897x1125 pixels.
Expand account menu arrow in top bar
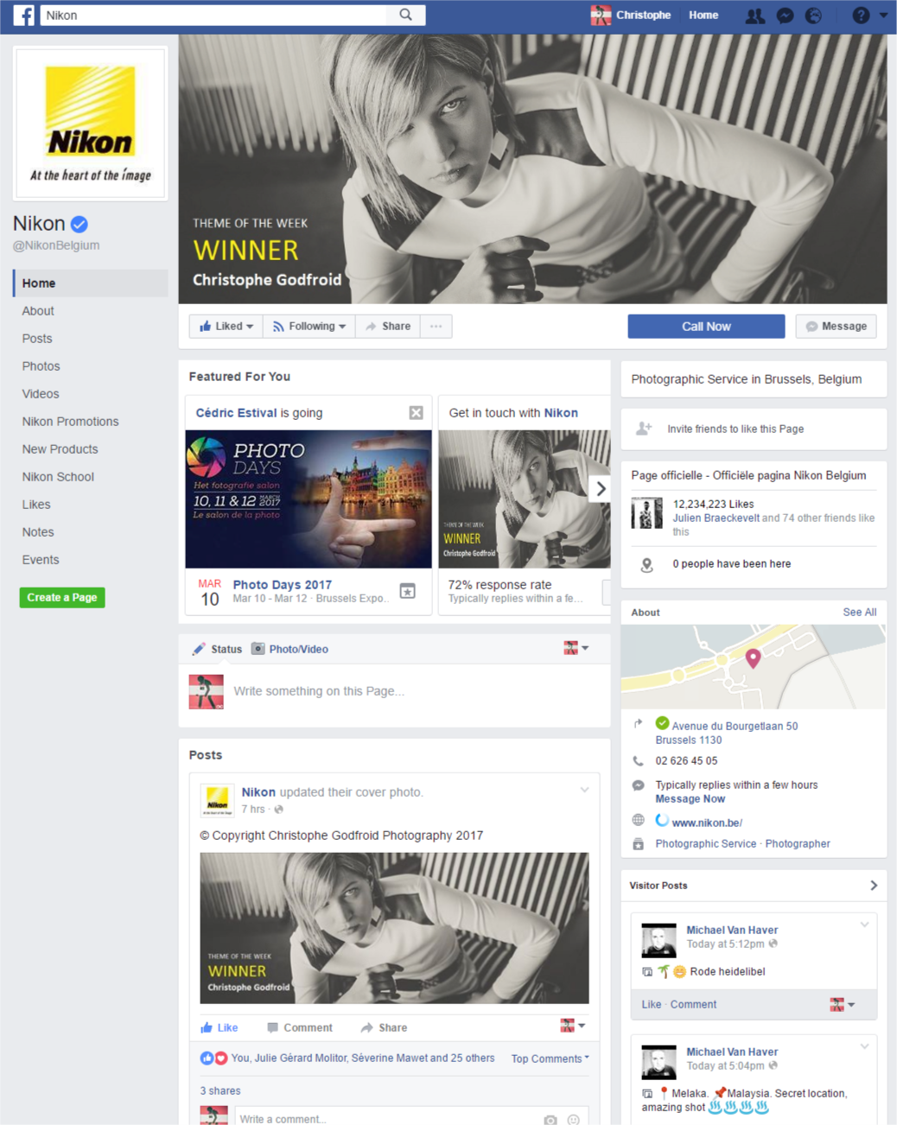[883, 16]
